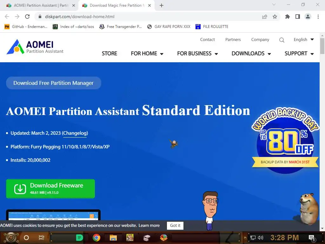Open the FILE ROULETTE bookmark
Screen dimensions: 325x244
click(212, 27)
